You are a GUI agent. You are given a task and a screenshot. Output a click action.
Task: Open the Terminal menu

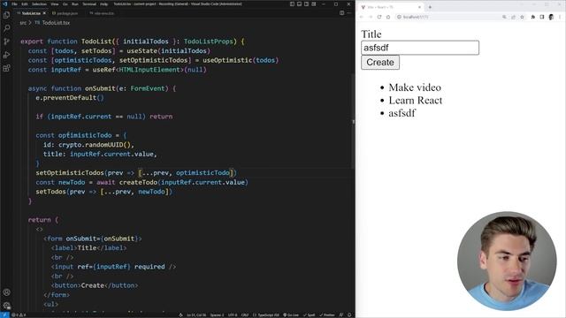coord(89,4)
